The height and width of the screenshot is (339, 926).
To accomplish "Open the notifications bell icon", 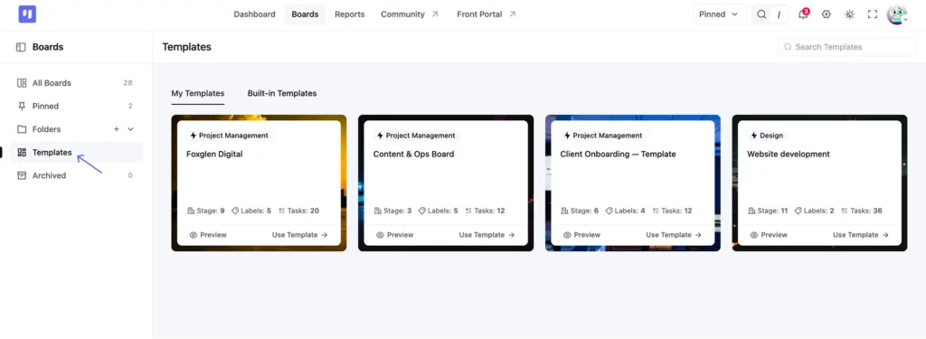I will (x=803, y=14).
